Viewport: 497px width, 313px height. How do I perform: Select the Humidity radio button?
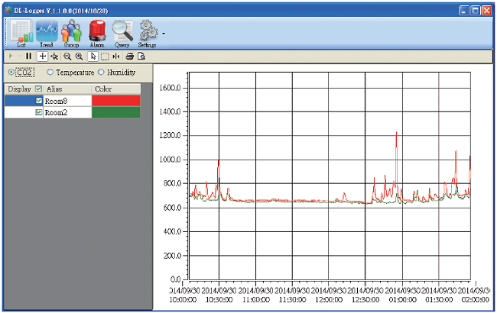(101, 73)
